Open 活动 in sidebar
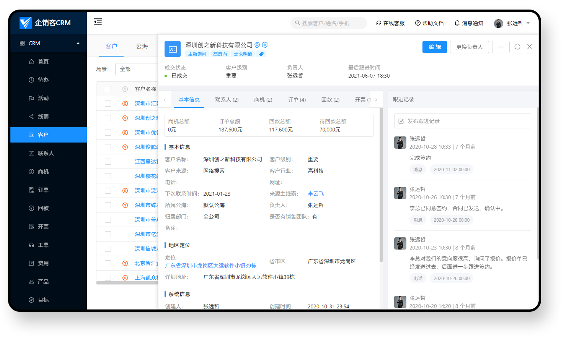Image resolution: width=574 pixels, height=342 pixels. click(49, 98)
